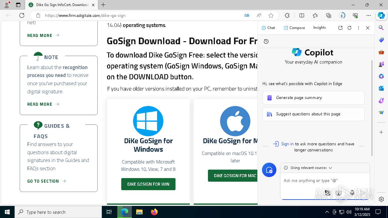This screenshot has width=388, height=218.
Task: Open sidebar Outlook icon
Action: 381,88
